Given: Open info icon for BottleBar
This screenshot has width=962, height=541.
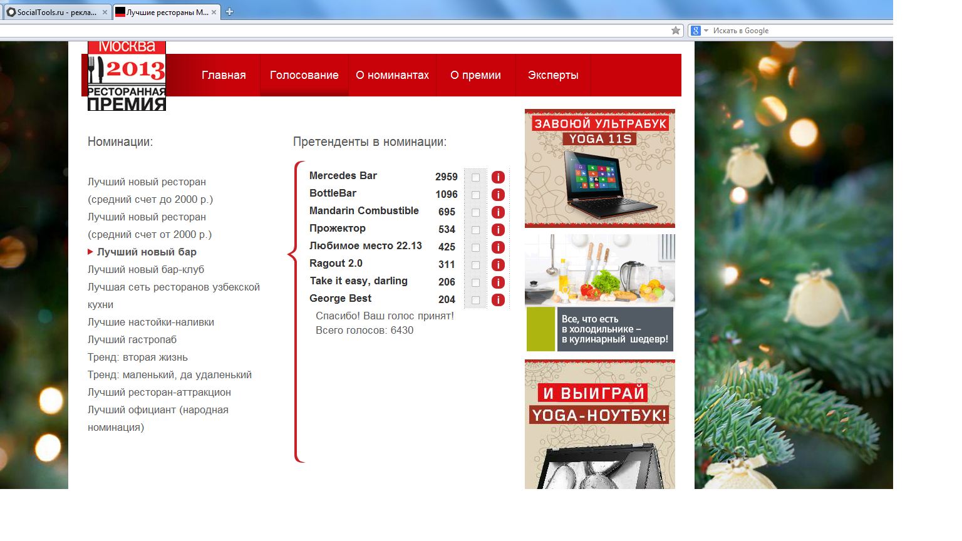Looking at the screenshot, I should (x=498, y=195).
